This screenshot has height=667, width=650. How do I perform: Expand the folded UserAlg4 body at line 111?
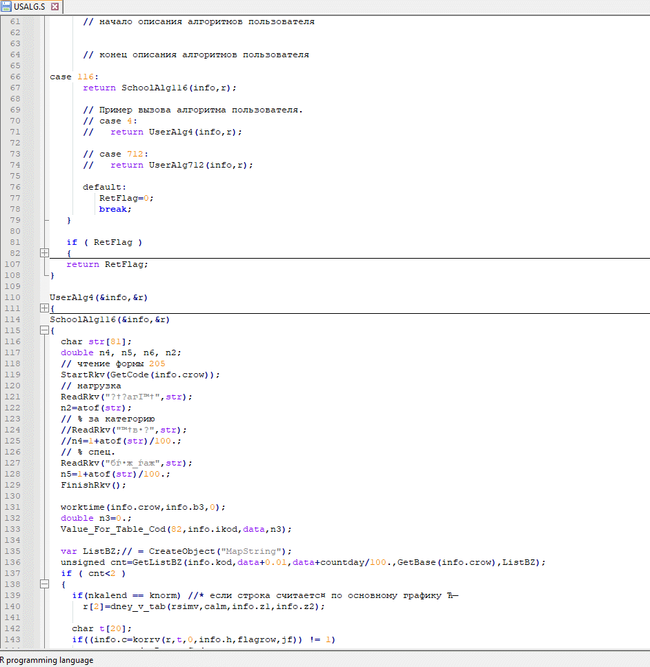pos(44,308)
